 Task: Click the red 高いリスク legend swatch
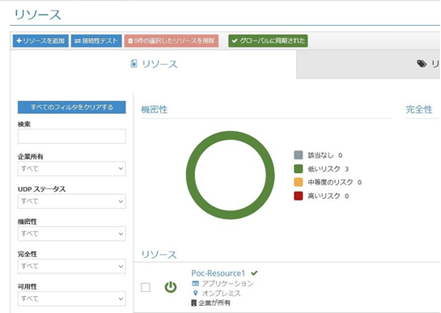[x=299, y=196]
